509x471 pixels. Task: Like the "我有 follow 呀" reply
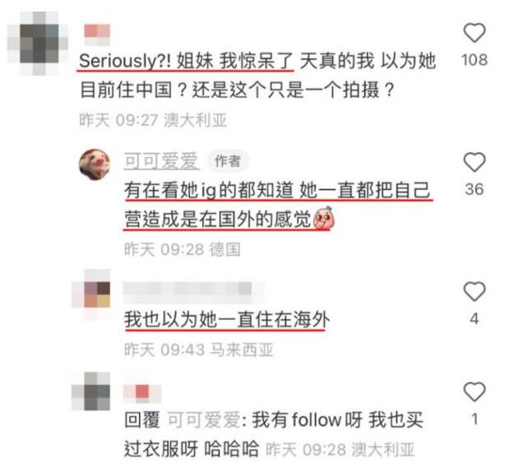tap(474, 391)
